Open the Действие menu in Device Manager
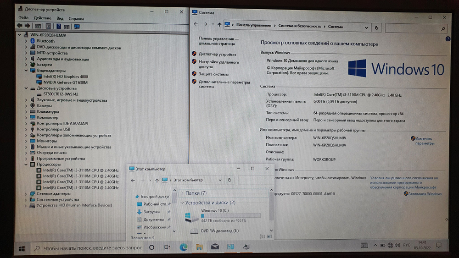Screen dimensions: 459x258 point(42,18)
